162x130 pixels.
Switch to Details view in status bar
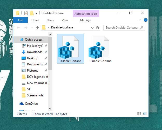tap(139, 114)
